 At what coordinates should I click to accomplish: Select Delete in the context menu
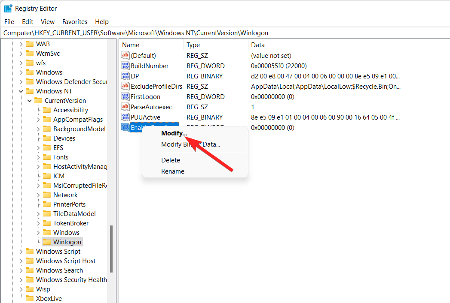[171, 160]
